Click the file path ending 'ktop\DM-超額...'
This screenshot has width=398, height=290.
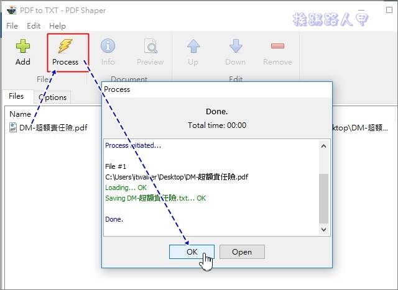click(x=361, y=127)
